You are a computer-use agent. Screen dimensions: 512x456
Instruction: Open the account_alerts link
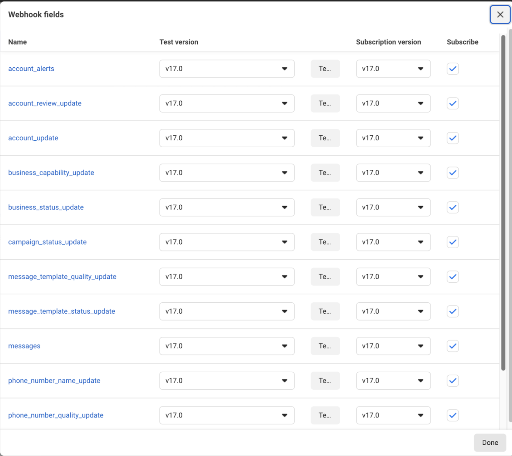point(31,68)
